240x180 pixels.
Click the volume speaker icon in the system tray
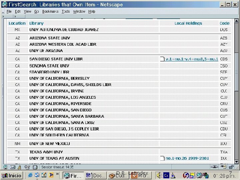click(x=159, y=175)
